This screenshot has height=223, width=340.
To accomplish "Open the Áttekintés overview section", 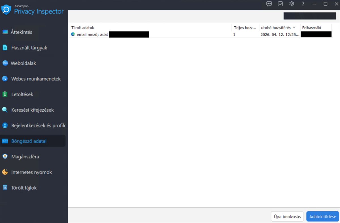I will (x=24, y=32).
